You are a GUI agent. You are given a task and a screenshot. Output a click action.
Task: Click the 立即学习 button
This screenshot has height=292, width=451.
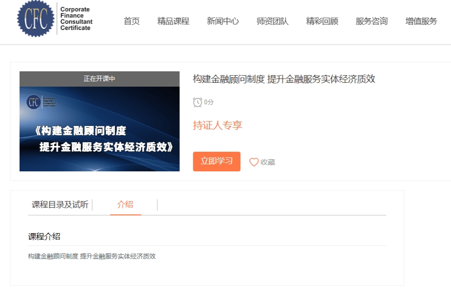217,161
